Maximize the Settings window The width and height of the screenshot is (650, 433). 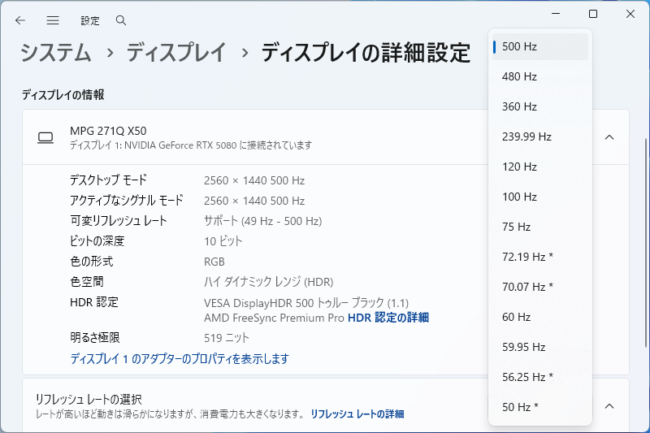[593, 14]
